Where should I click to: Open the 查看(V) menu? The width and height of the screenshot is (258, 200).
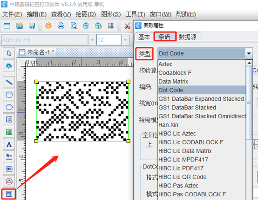61,14
